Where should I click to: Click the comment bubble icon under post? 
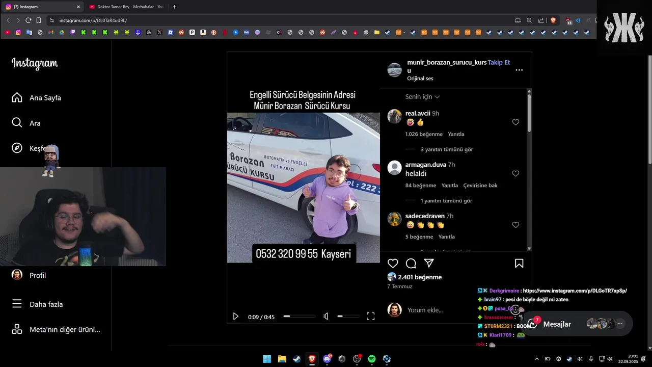click(x=411, y=264)
